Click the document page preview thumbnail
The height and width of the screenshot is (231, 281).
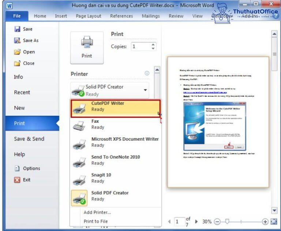tap(218, 122)
